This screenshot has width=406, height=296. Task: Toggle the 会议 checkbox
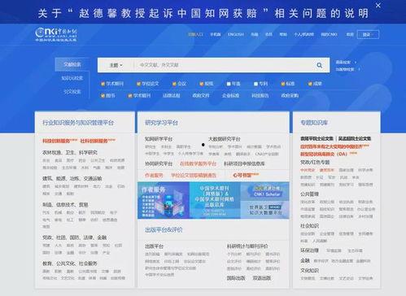174,84
